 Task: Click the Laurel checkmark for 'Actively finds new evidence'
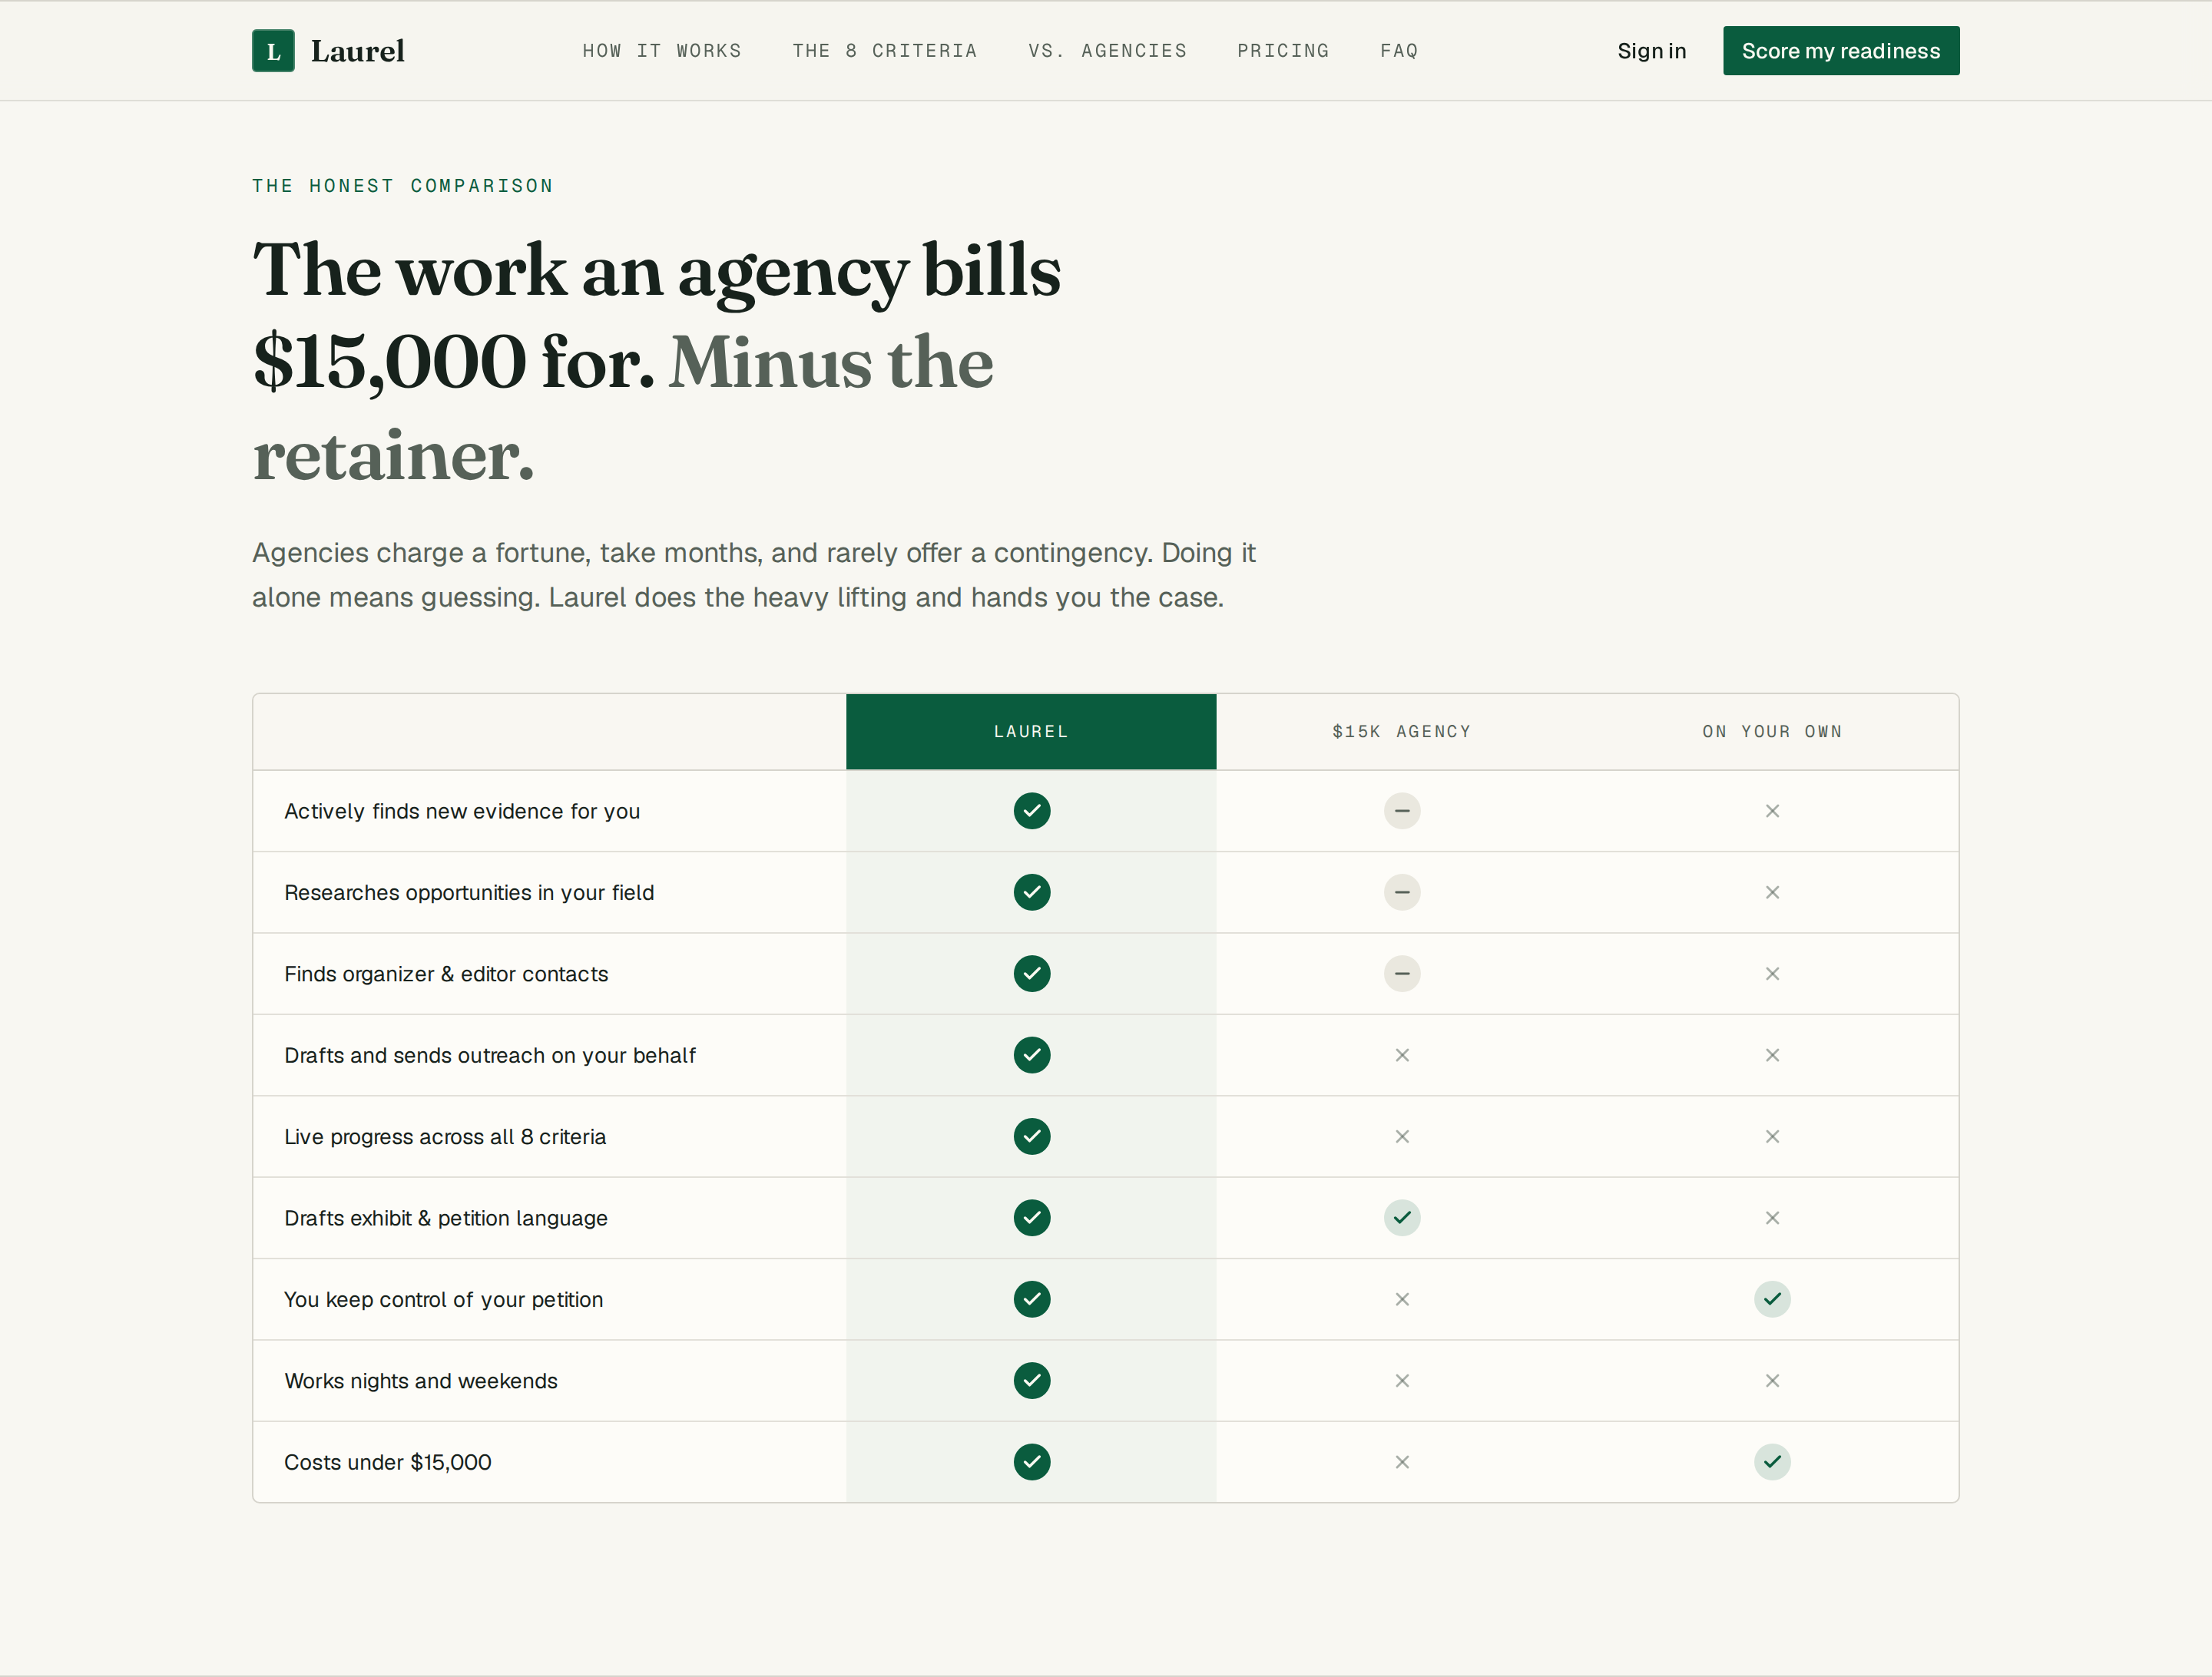(x=1031, y=811)
